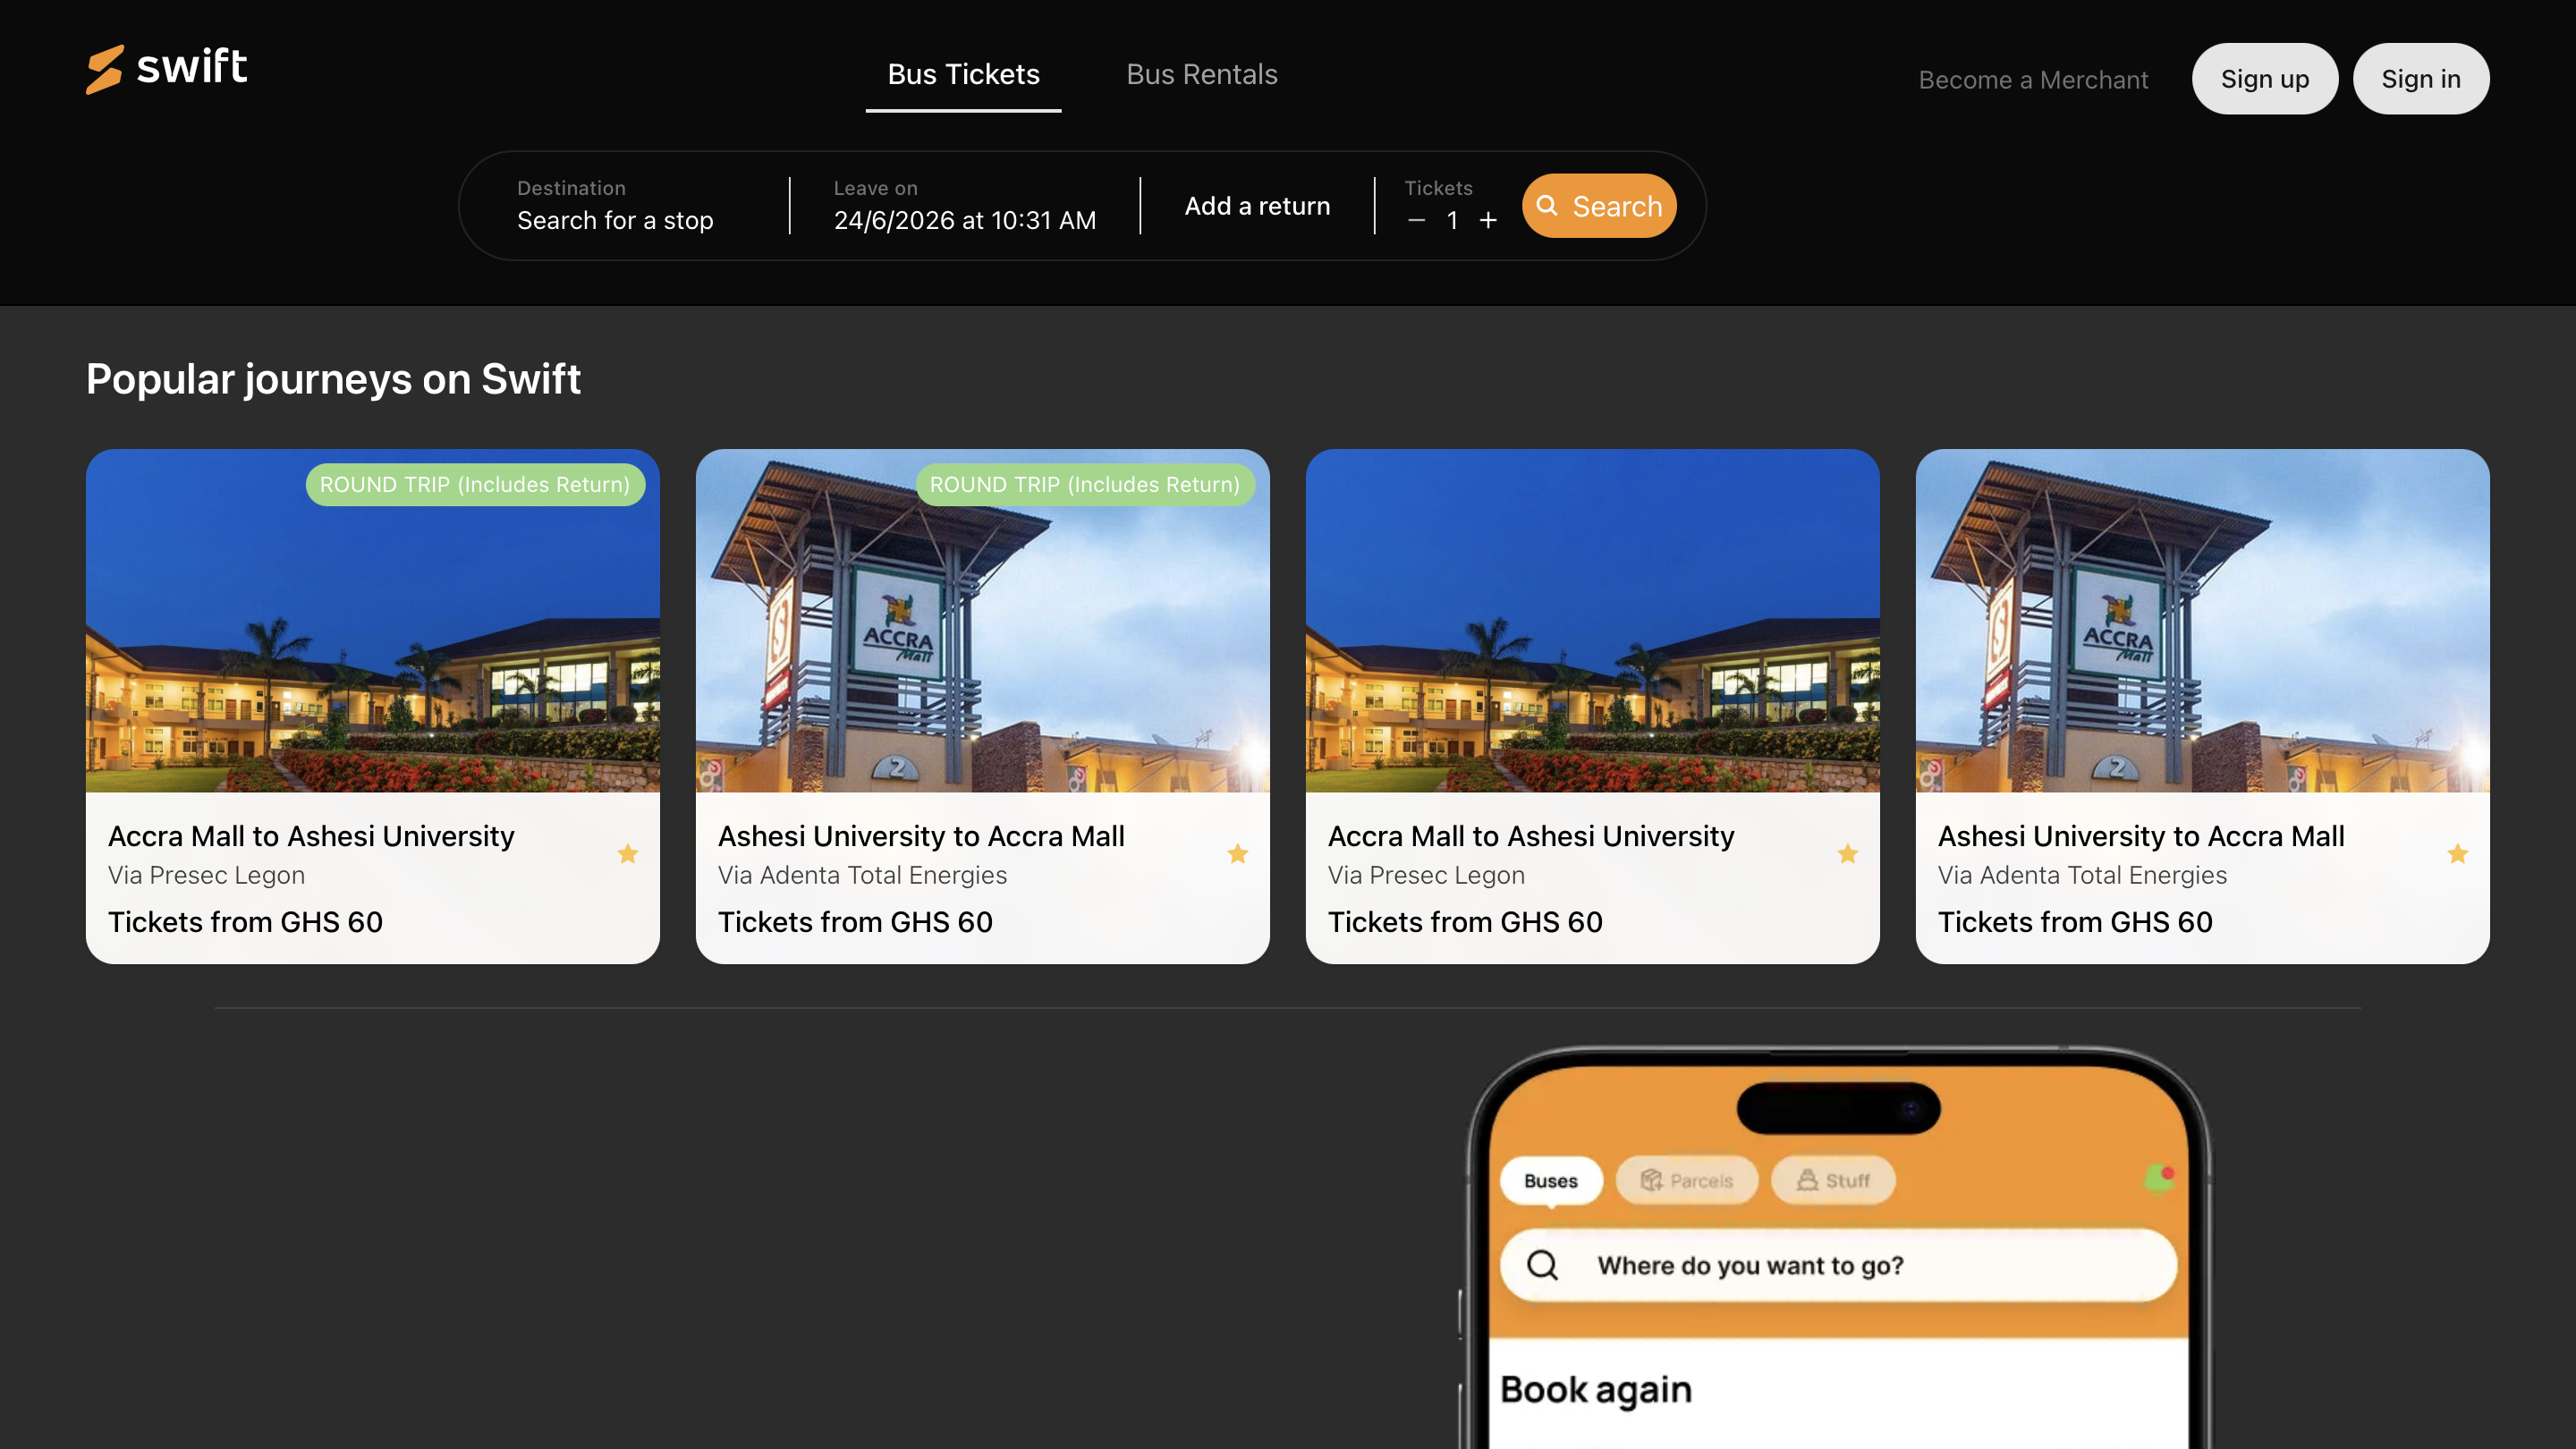Open second card's Accra Mall tower photo
Screen dimensions: 2576x1449
(x=982, y=621)
